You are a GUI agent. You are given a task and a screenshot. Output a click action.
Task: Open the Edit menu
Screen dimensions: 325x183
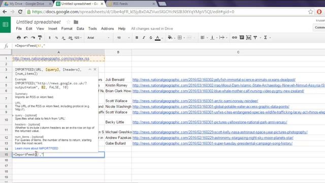[29, 28]
